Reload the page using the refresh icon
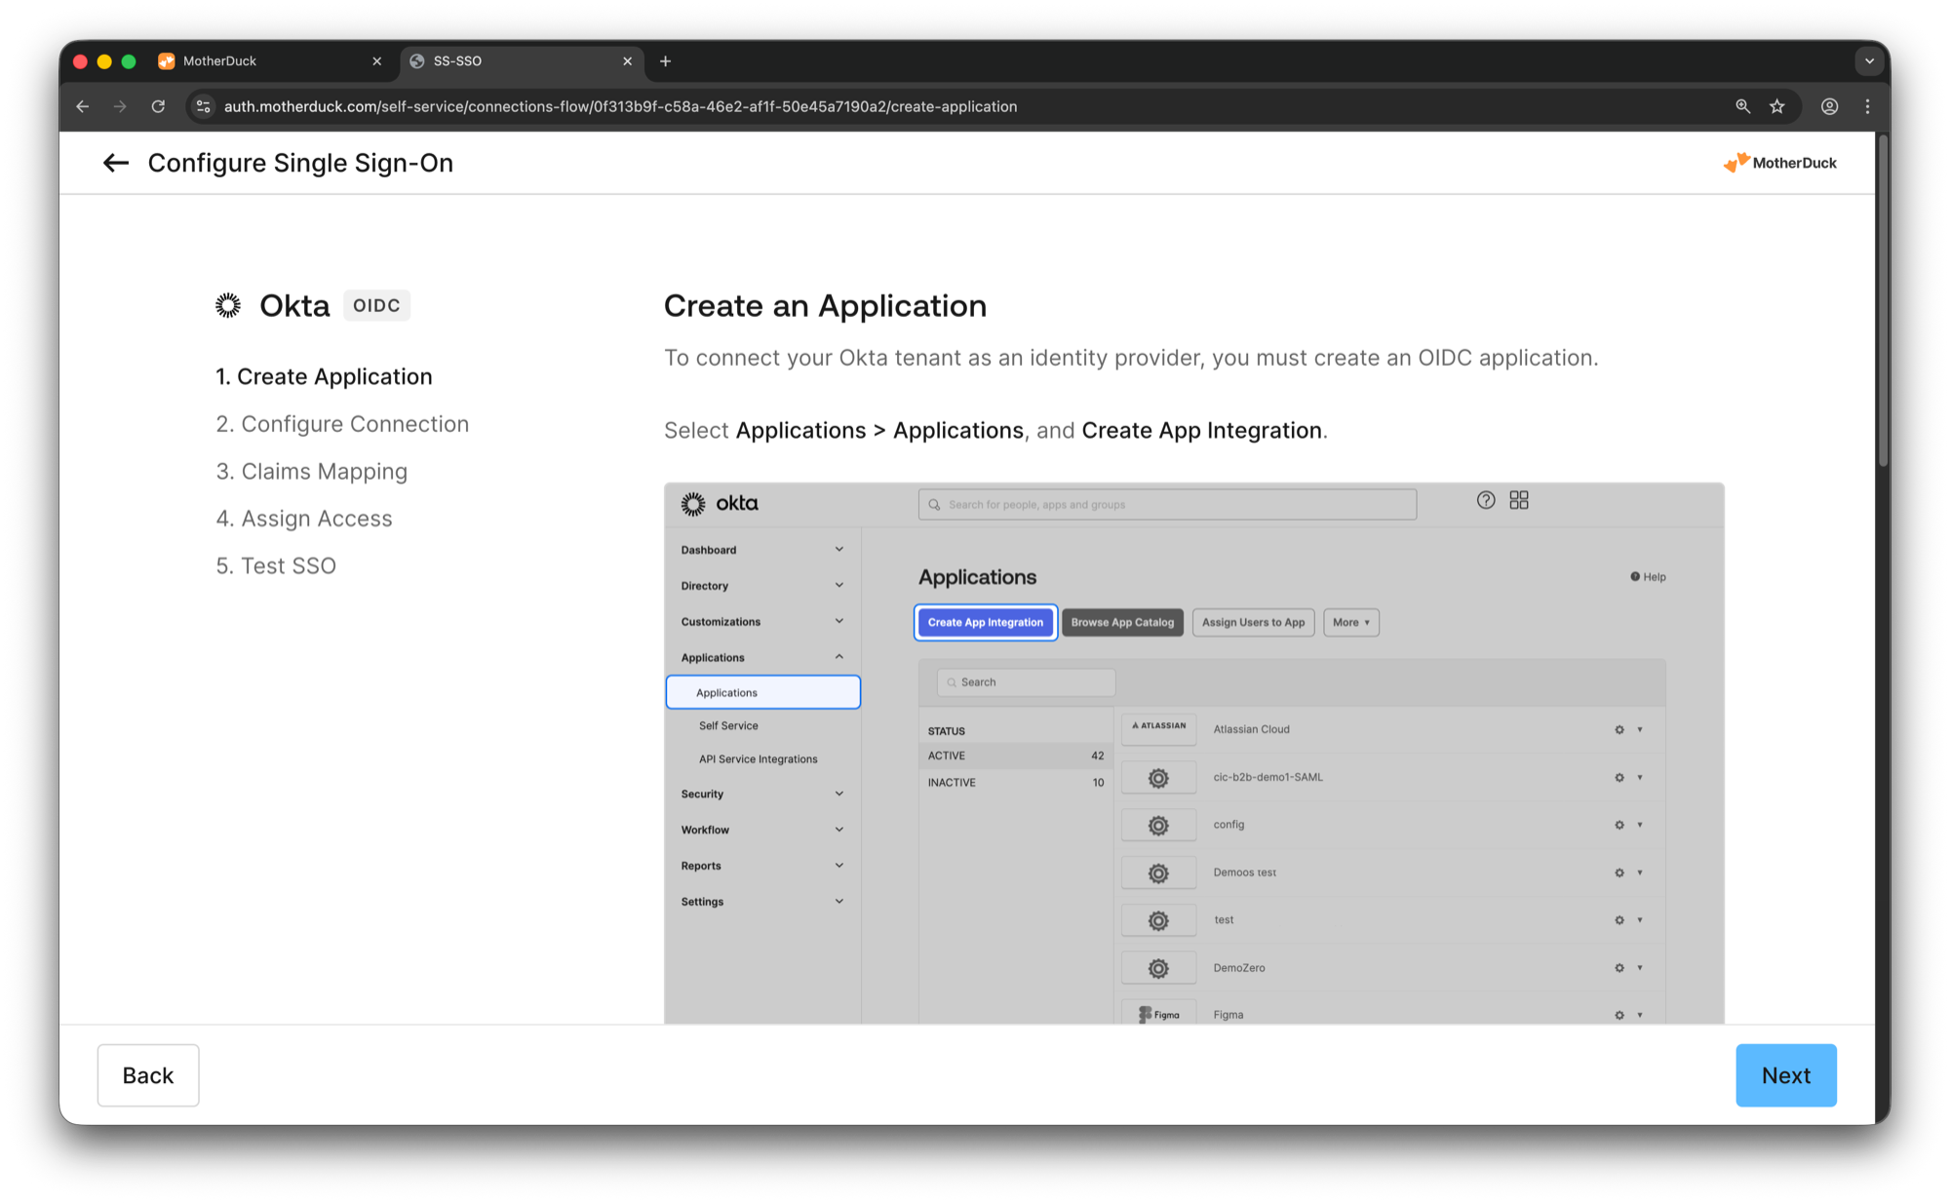This screenshot has height=1203, width=1950. [x=158, y=106]
